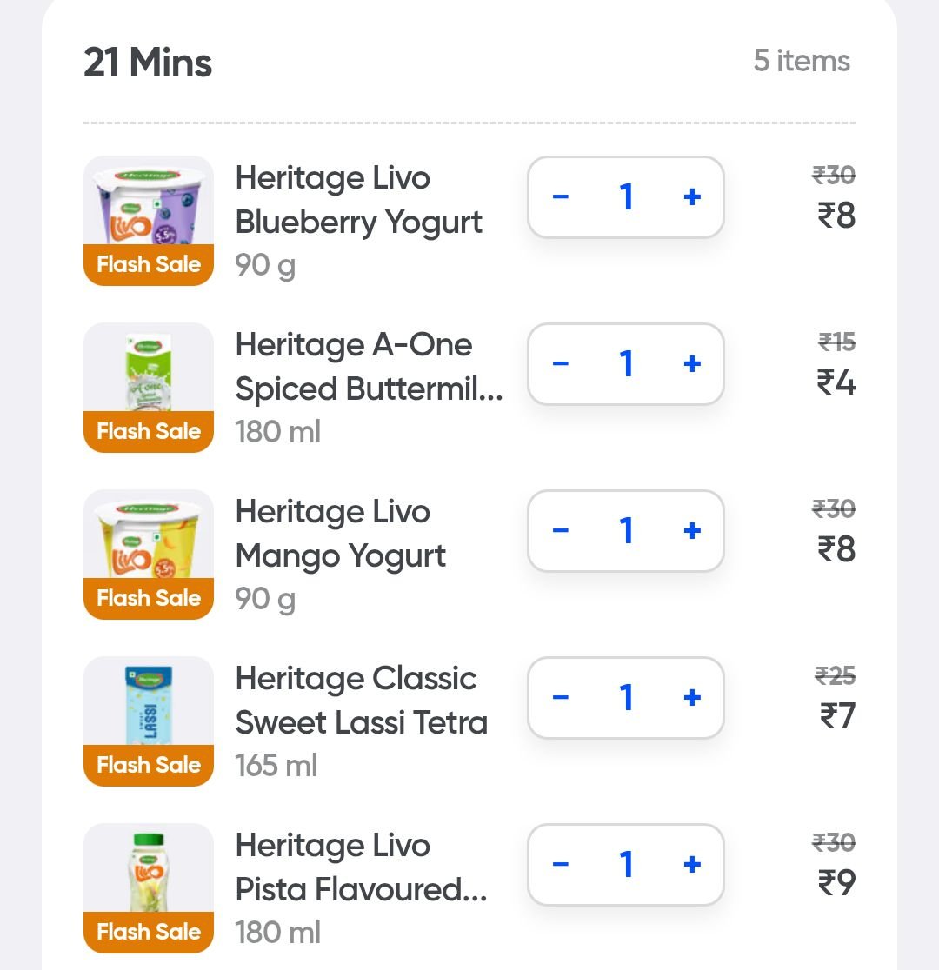Tap the 5 items count label
939x970 pixels.
(802, 61)
